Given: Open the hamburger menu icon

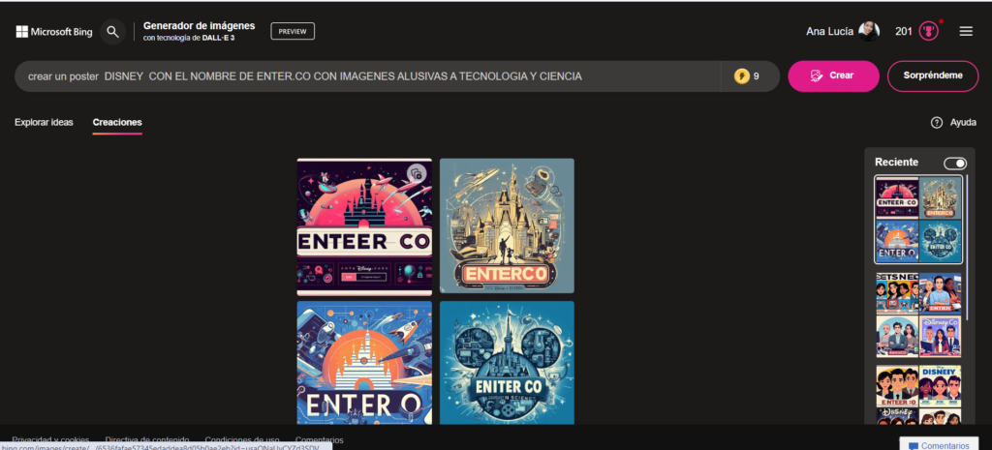Looking at the screenshot, I should click(x=966, y=31).
